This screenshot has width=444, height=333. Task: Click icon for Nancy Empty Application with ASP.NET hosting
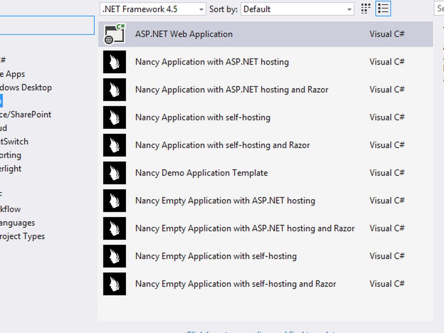tap(114, 200)
